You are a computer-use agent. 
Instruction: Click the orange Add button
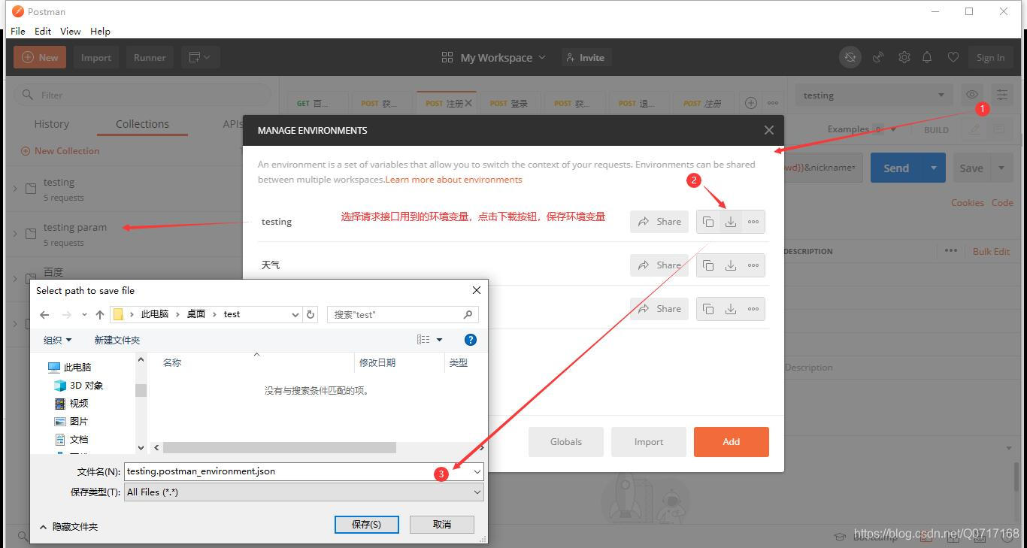point(732,442)
